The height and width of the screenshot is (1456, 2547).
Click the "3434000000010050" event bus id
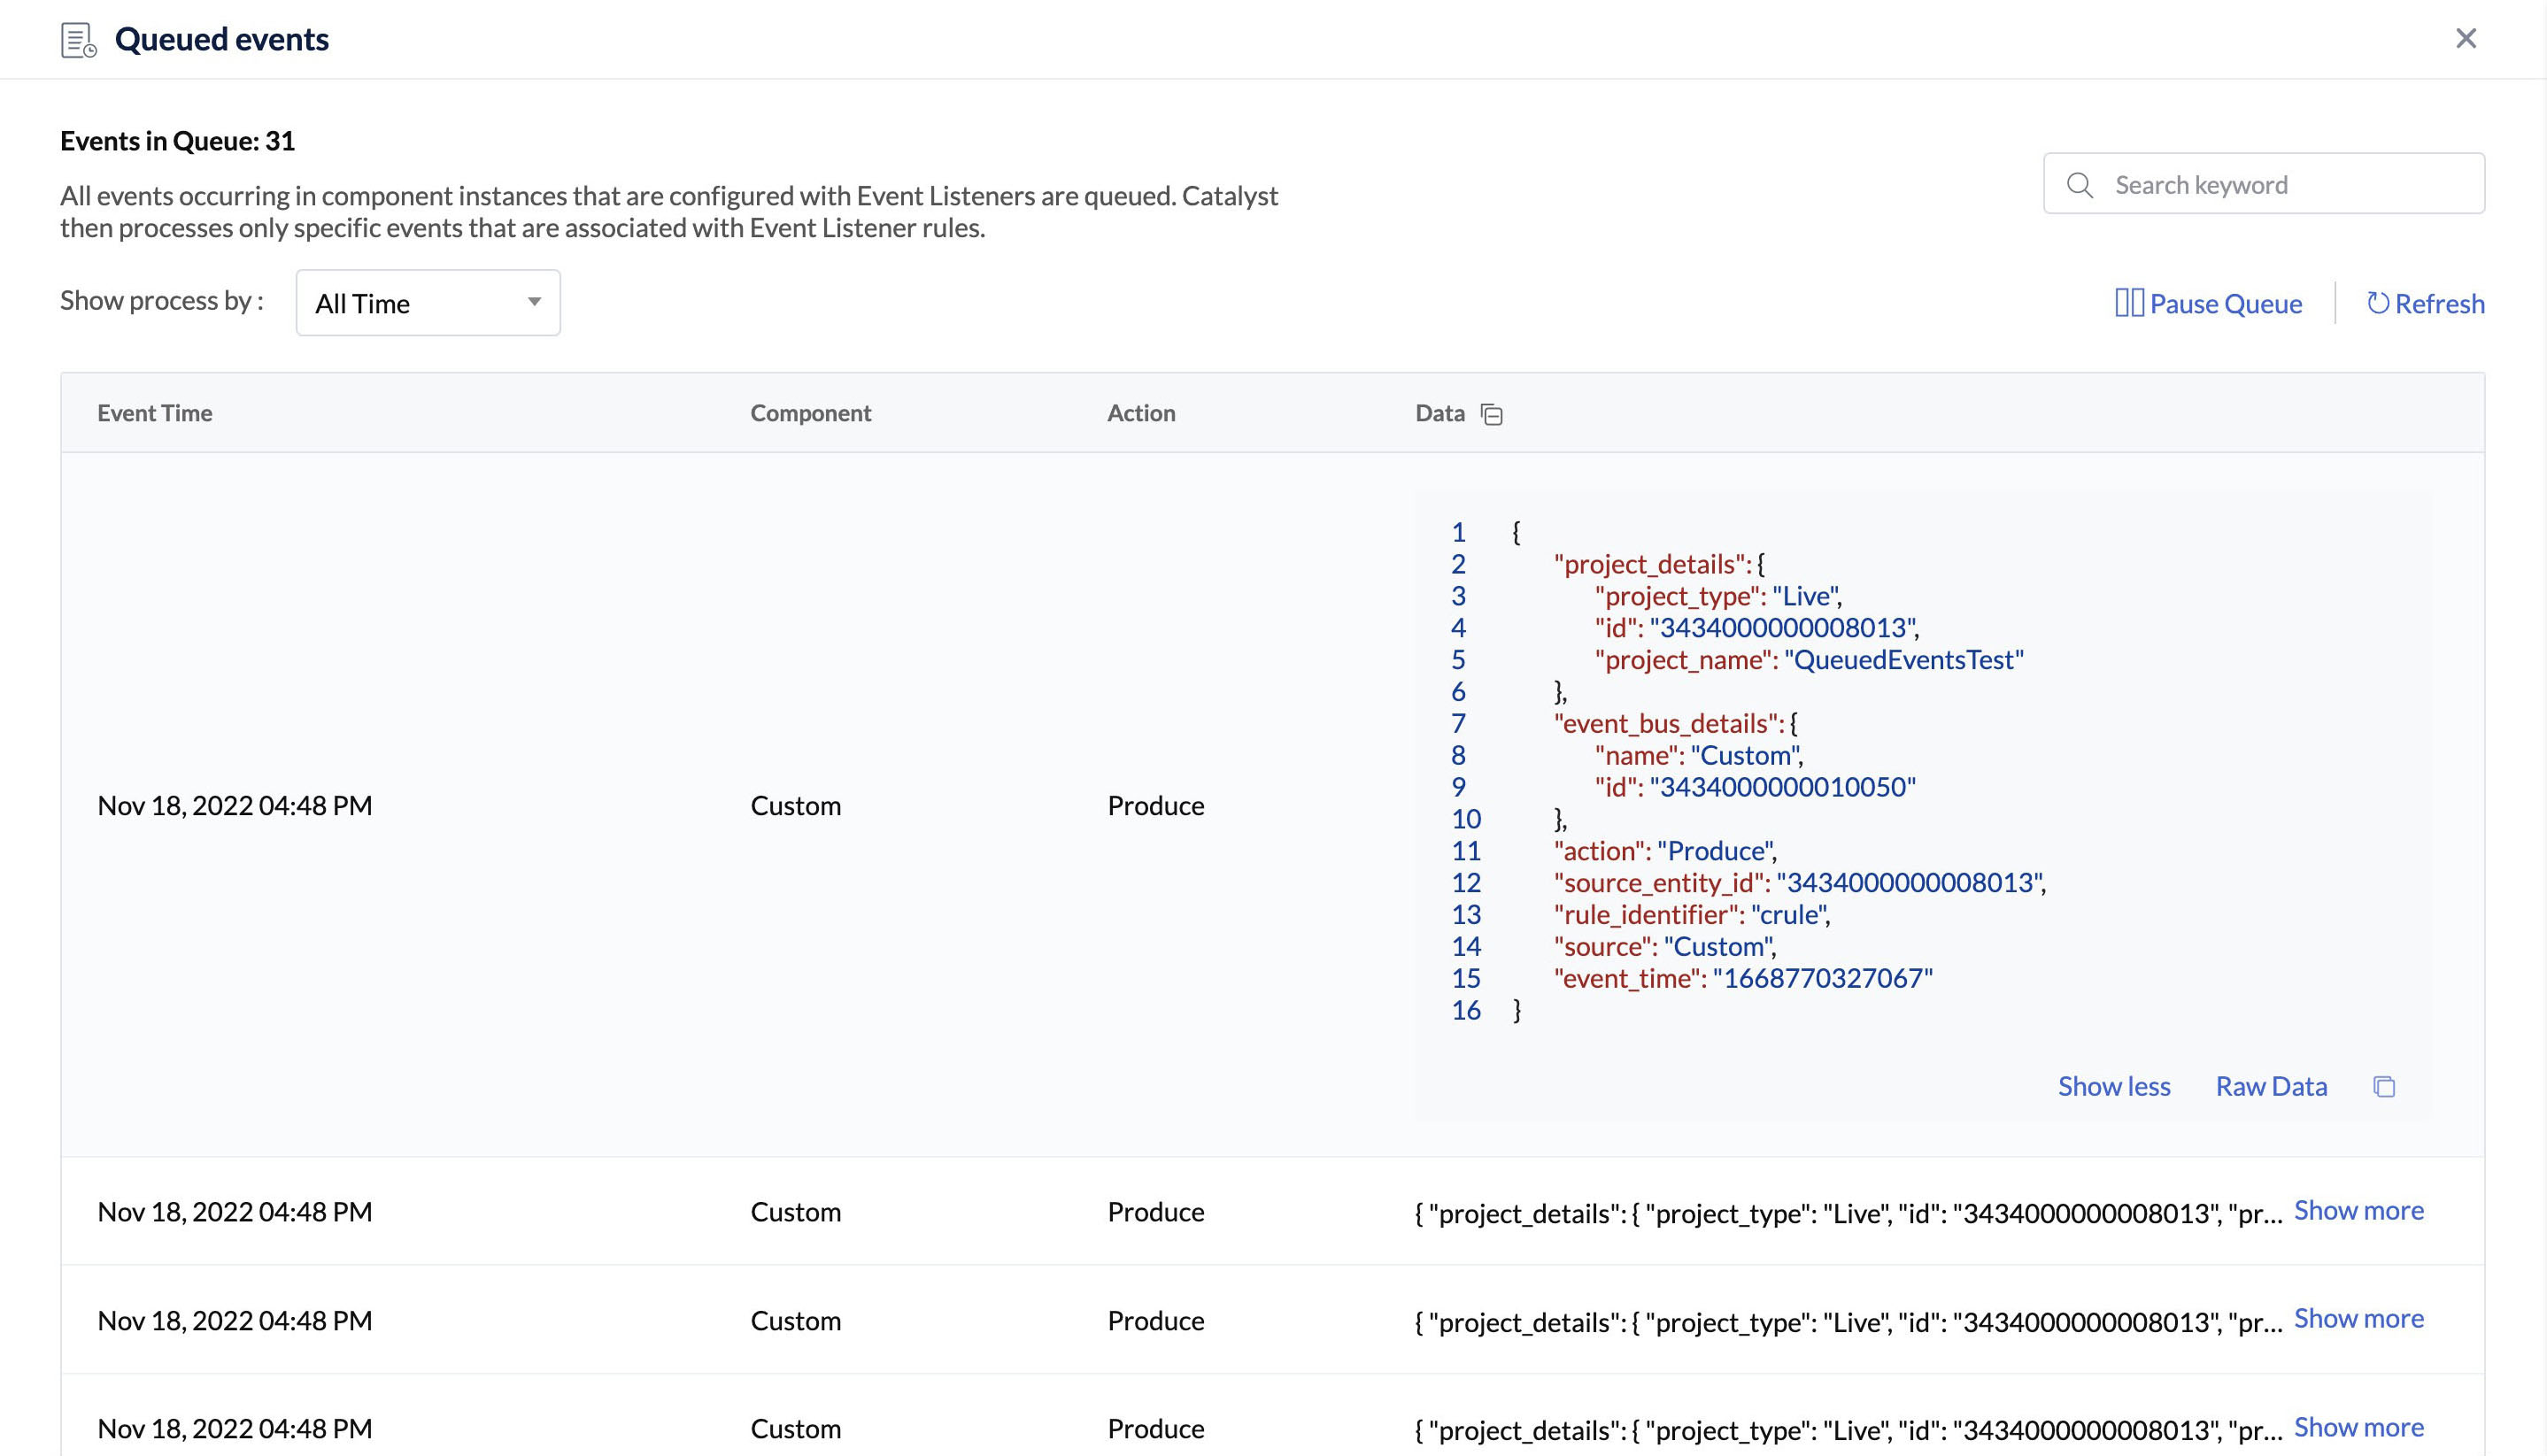point(1783,787)
